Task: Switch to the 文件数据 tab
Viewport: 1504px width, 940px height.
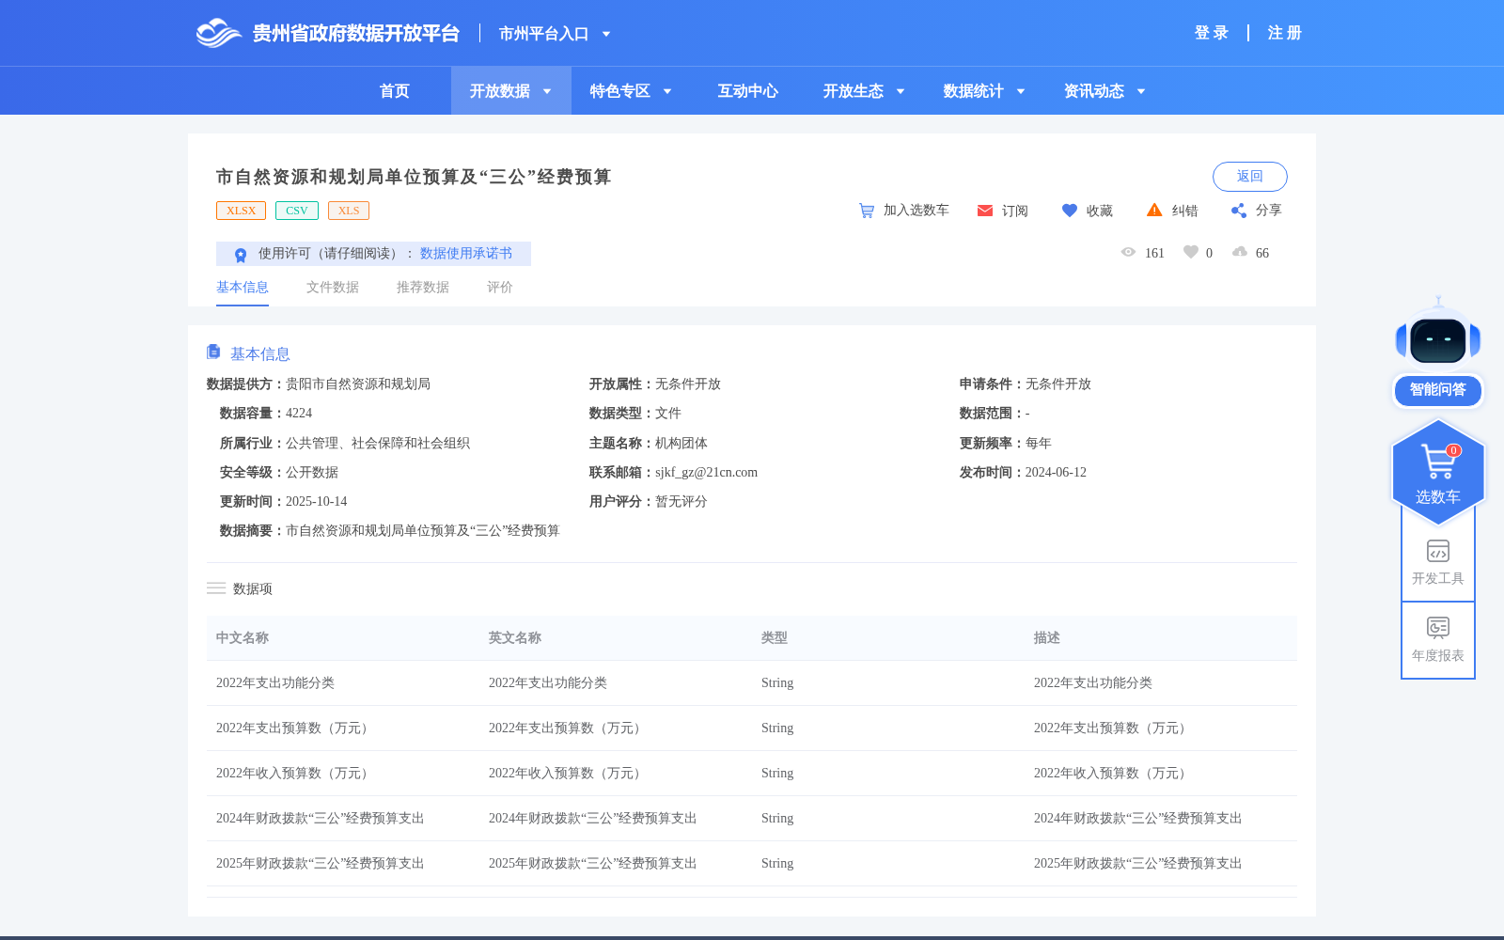Action: (x=333, y=288)
